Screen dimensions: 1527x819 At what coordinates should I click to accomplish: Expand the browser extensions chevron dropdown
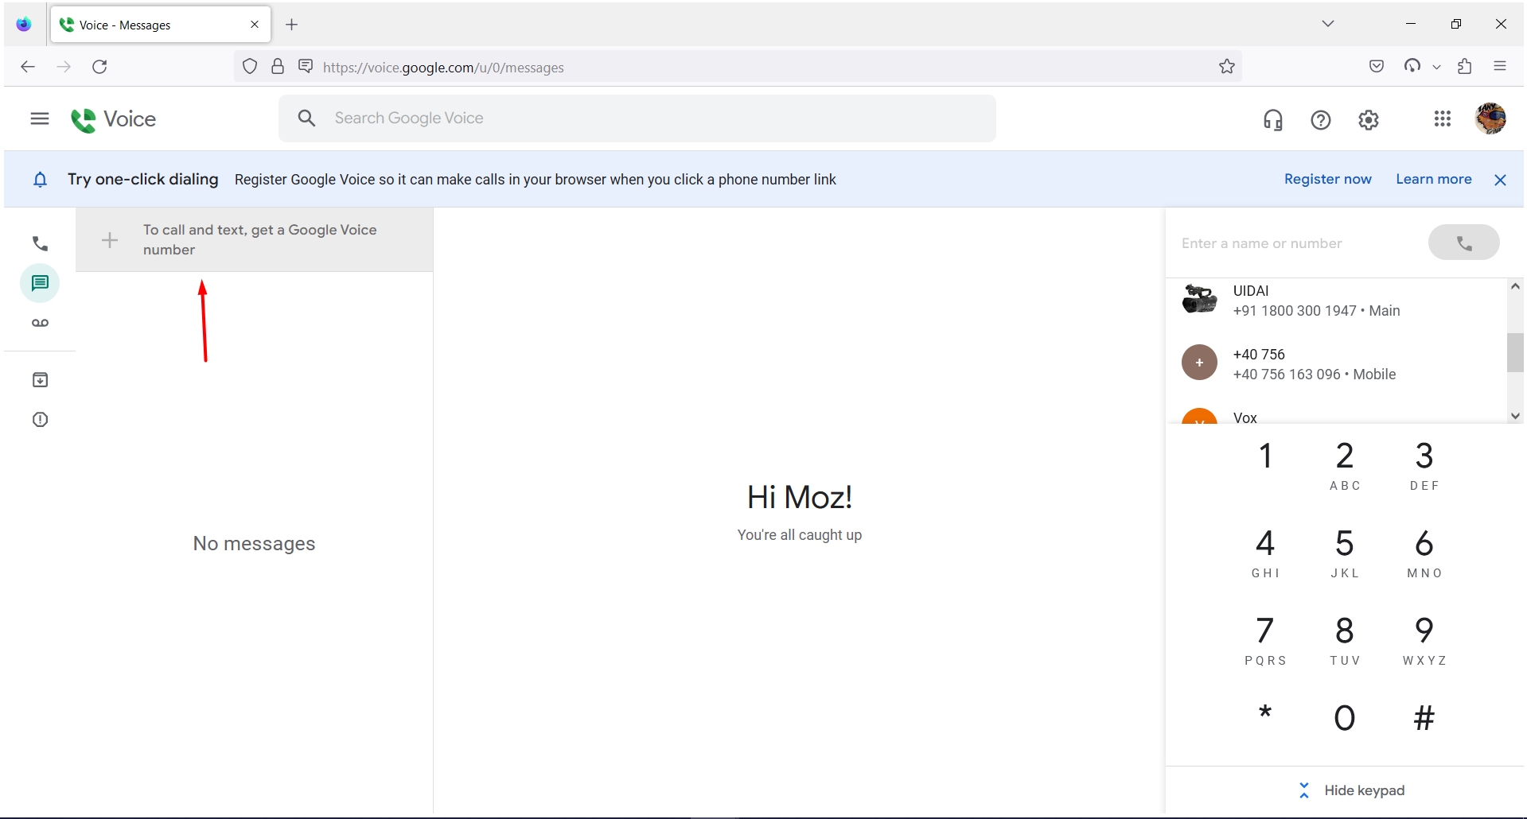click(x=1437, y=67)
